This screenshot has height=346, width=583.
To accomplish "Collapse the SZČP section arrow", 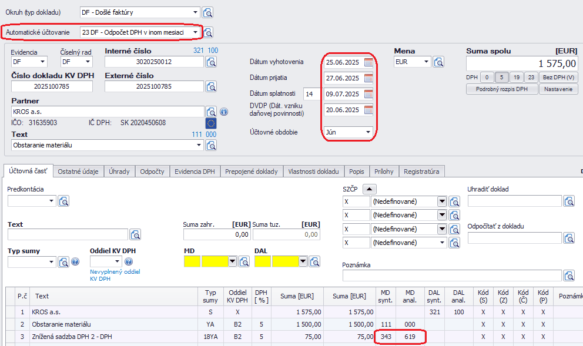I will coord(368,189).
